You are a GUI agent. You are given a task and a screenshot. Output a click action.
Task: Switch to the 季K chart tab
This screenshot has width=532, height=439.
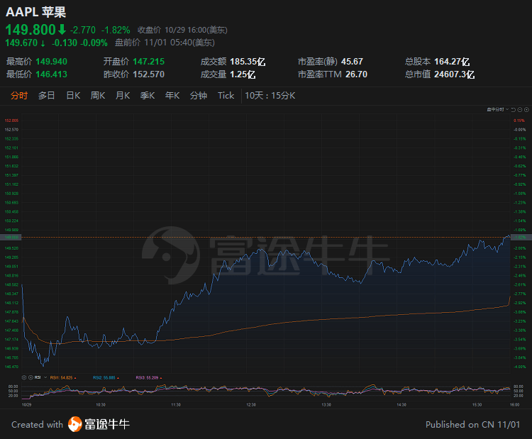coord(148,96)
